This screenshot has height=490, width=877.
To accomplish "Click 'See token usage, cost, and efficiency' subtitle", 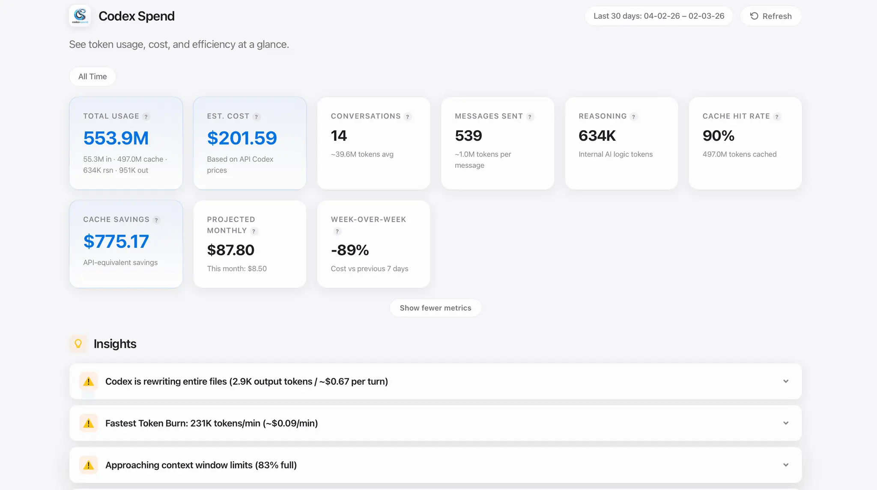I will [x=179, y=45].
